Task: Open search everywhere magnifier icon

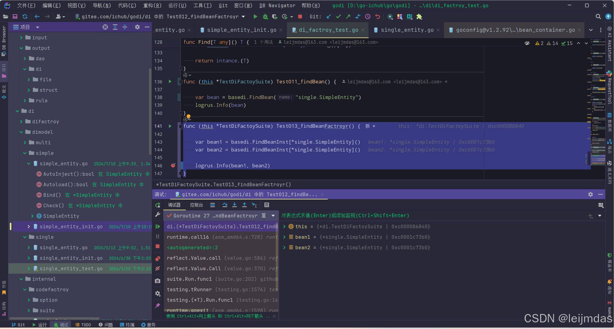Action: click(x=598, y=17)
